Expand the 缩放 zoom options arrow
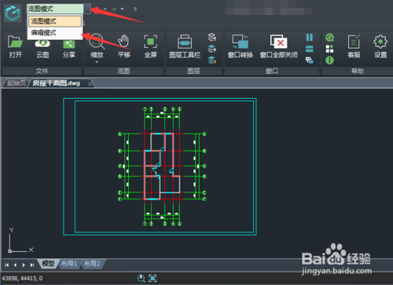This screenshot has width=393, height=285. click(x=97, y=62)
